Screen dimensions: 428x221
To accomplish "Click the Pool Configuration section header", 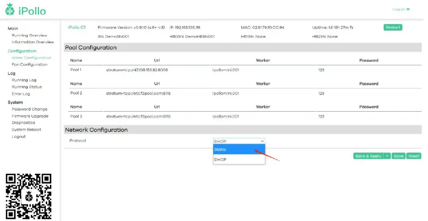I will tap(243, 48).
